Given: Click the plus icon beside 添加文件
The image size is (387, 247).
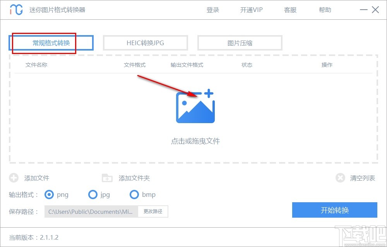Looking at the screenshot, I should 14,178.
